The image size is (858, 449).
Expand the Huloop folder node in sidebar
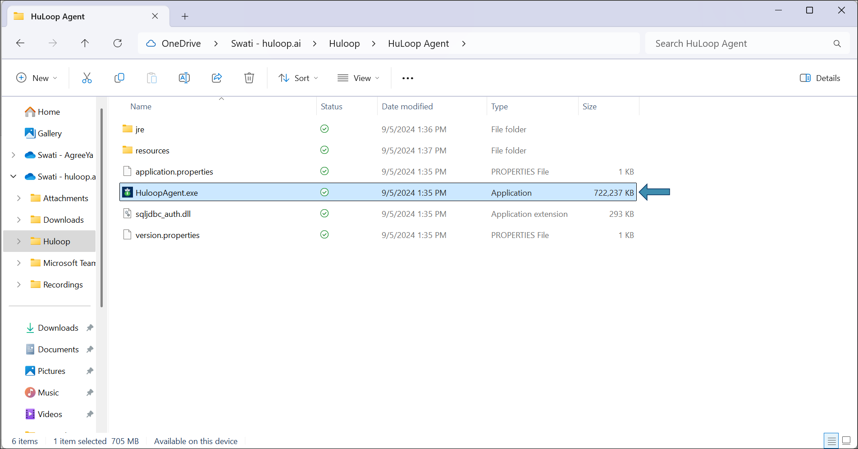[x=18, y=241]
